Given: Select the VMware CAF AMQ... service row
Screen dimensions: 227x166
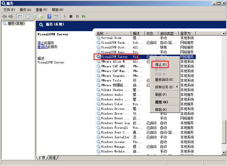Looking at the screenshot, I should [145, 66].
